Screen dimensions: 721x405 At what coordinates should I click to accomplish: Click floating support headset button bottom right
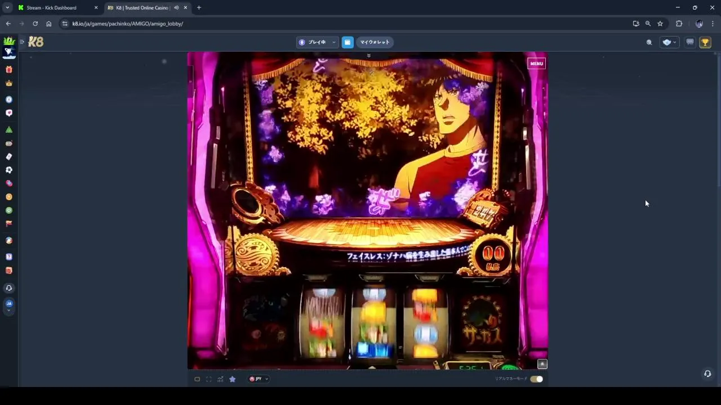coord(707,373)
